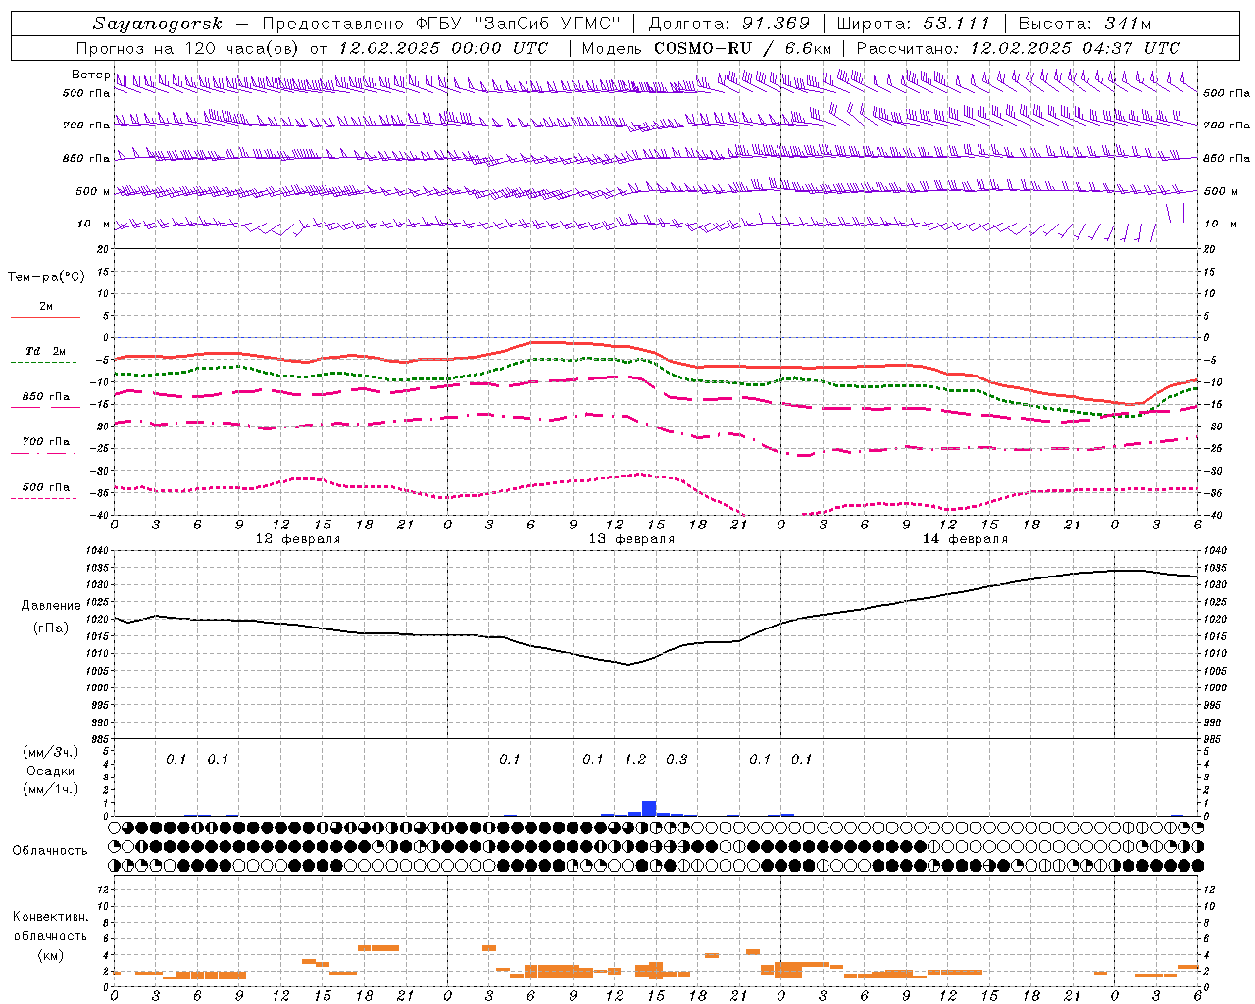This screenshot has width=1255, height=1004.
Task: Select '700 гПа' in the temperature legend
Action: [46, 442]
